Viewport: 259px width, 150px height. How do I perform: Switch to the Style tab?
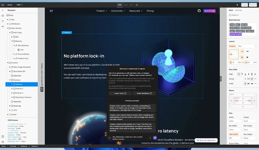[x=231, y=10]
